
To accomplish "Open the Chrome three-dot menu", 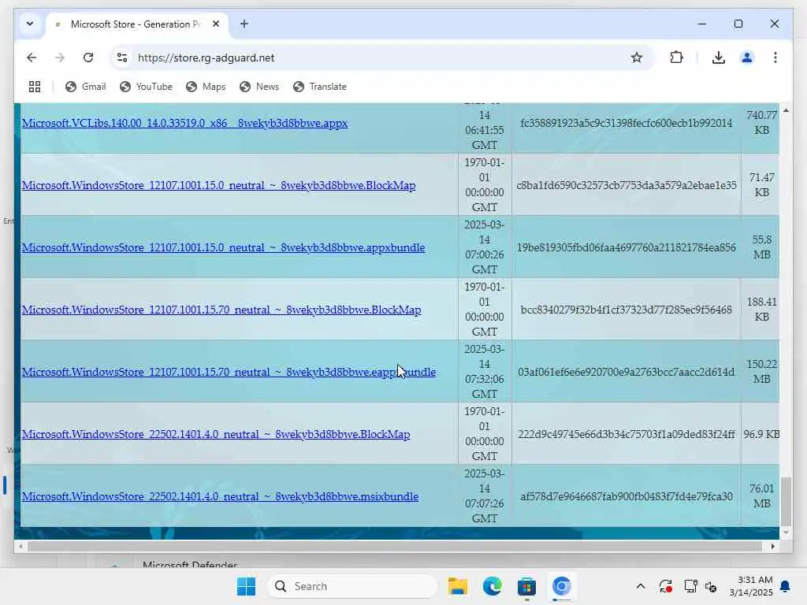I will pos(775,58).
